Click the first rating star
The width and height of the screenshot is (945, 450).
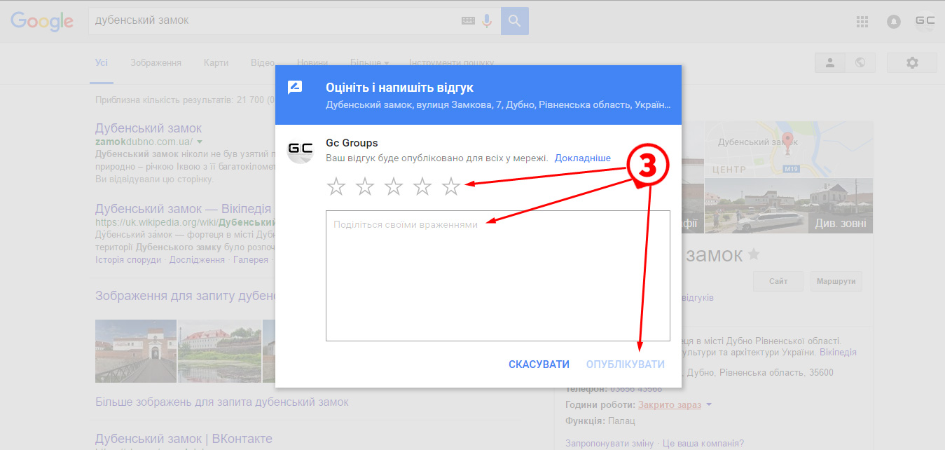[x=336, y=186]
